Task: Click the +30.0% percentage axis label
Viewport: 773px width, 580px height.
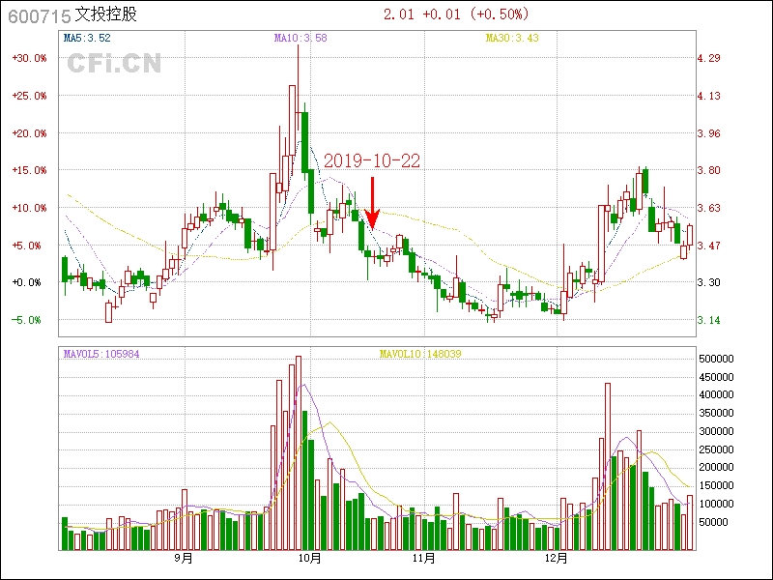Action: [x=29, y=58]
